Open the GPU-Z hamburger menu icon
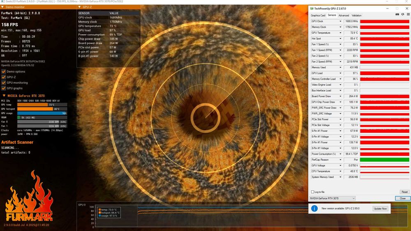The width and height of the screenshot is (411, 231). click(408, 15)
